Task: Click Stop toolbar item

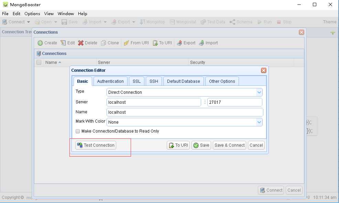Action: tap(284, 22)
